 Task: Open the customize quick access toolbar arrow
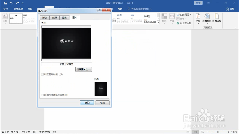[23, 3]
